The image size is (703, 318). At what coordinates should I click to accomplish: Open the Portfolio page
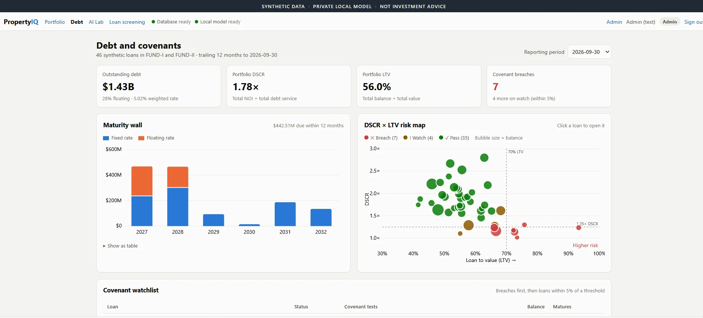pyautogui.click(x=55, y=22)
